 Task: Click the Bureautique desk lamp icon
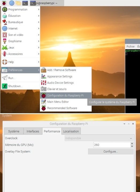tap(5, 22)
